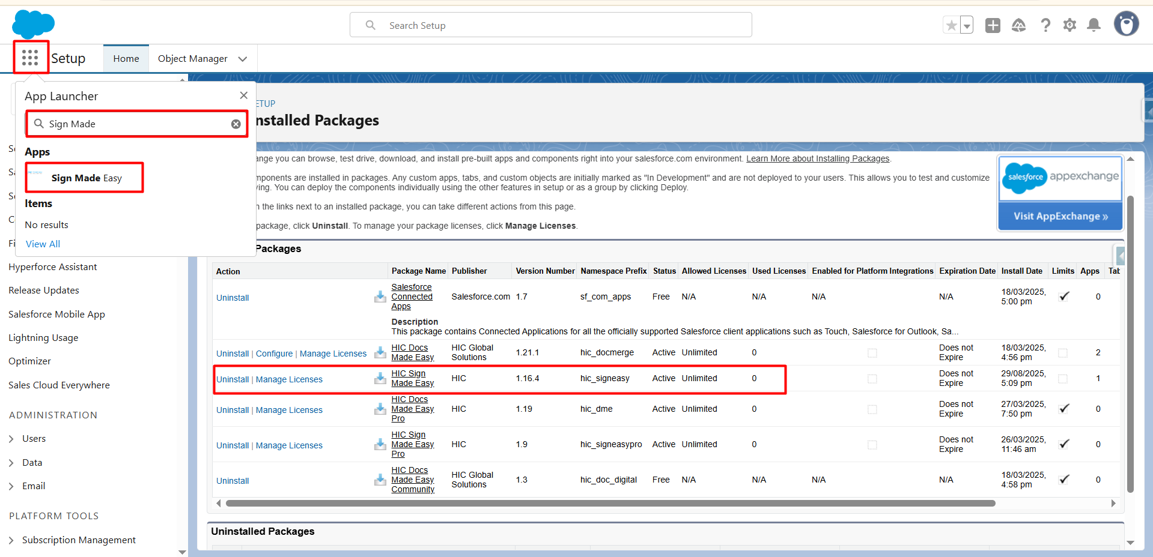Image resolution: width=1153 pixels, height=557 pixels.
Task: Expand the Users section in sidebar
Action: (11, 439)
